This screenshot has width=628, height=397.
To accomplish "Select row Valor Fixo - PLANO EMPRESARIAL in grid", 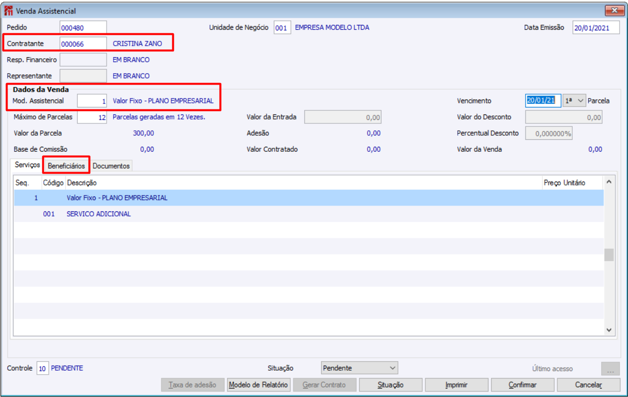I will [308, 198].
